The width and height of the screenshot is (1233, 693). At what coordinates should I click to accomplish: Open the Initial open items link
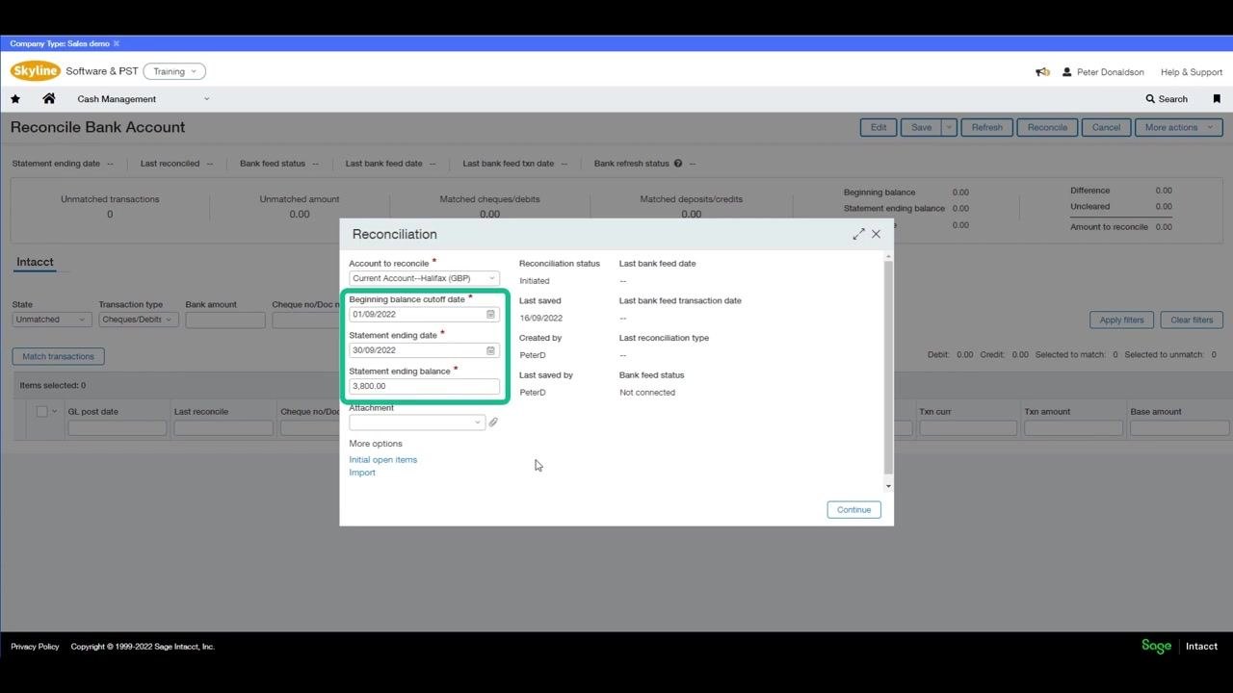pyautogui.click(x=383, y=460)
